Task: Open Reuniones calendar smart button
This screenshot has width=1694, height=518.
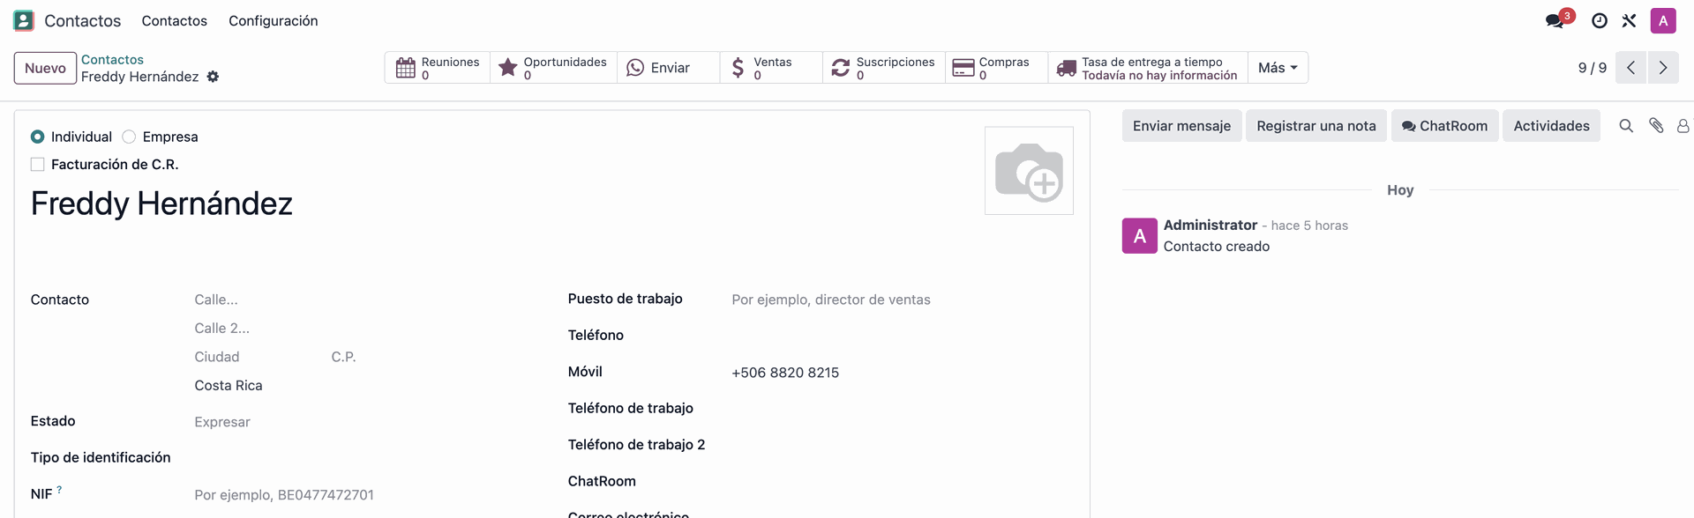Action: coord(438,68)
